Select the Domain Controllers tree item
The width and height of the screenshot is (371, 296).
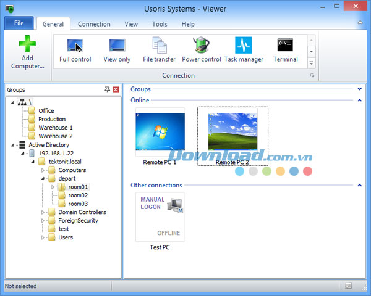(82, 212)
